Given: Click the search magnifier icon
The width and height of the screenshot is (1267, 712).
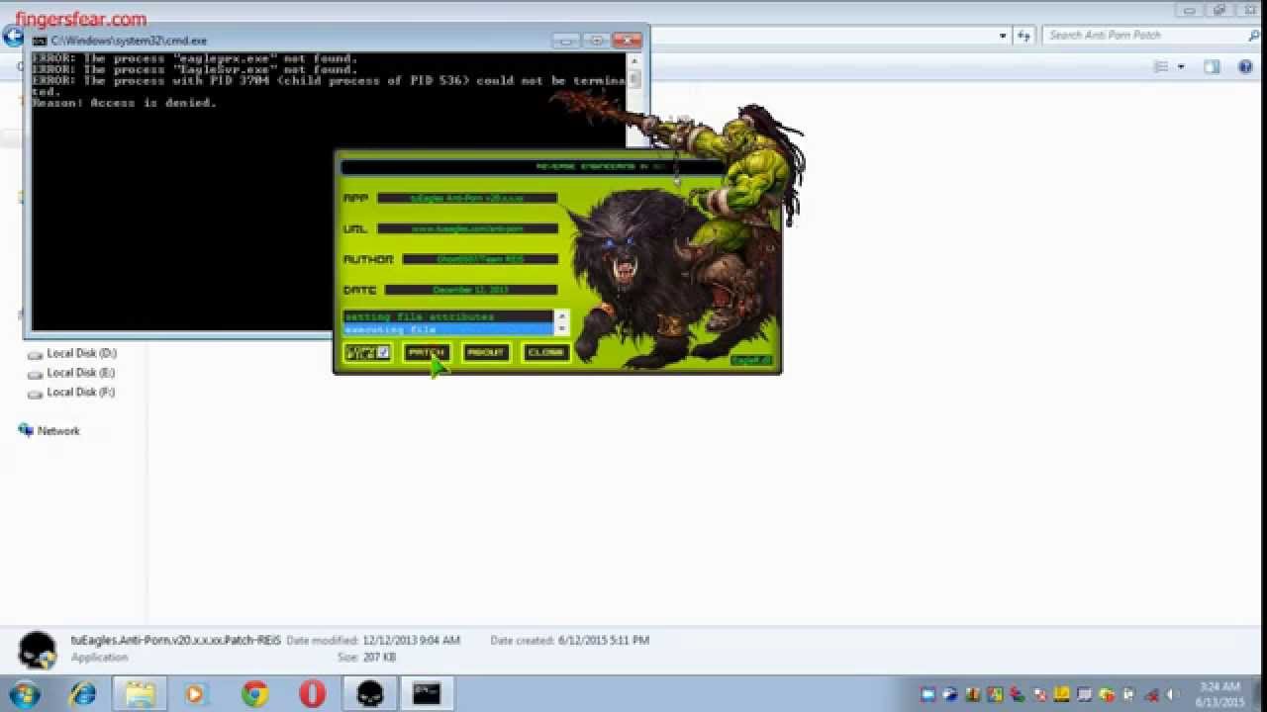Looking at the screenshot, I should point(1254,35).
